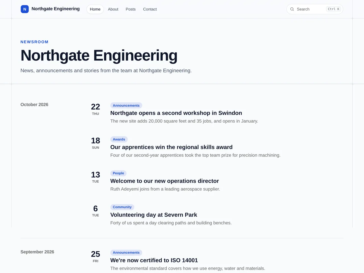Screen dimensions: 364x273
Task: Click the Announcements tag on the ISO 14001 post
Action: click(x=126, y=253)
